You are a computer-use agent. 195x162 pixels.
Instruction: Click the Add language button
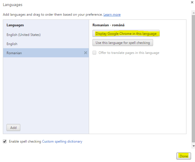(13, 128)
